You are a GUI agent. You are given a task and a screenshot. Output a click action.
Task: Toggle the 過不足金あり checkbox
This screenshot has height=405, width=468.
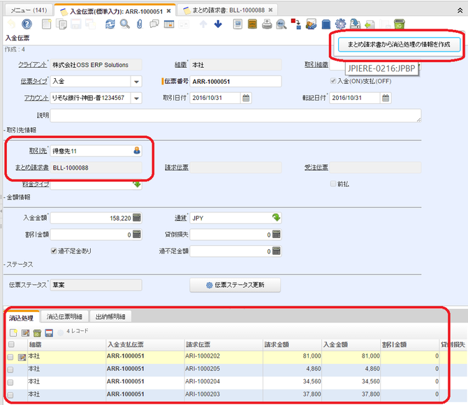coord(54,251)
